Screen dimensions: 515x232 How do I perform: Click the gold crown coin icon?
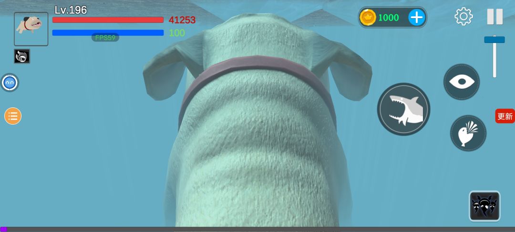368,17
